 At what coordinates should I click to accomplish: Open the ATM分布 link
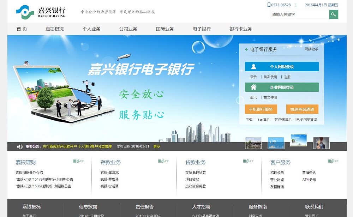[309, 180]
